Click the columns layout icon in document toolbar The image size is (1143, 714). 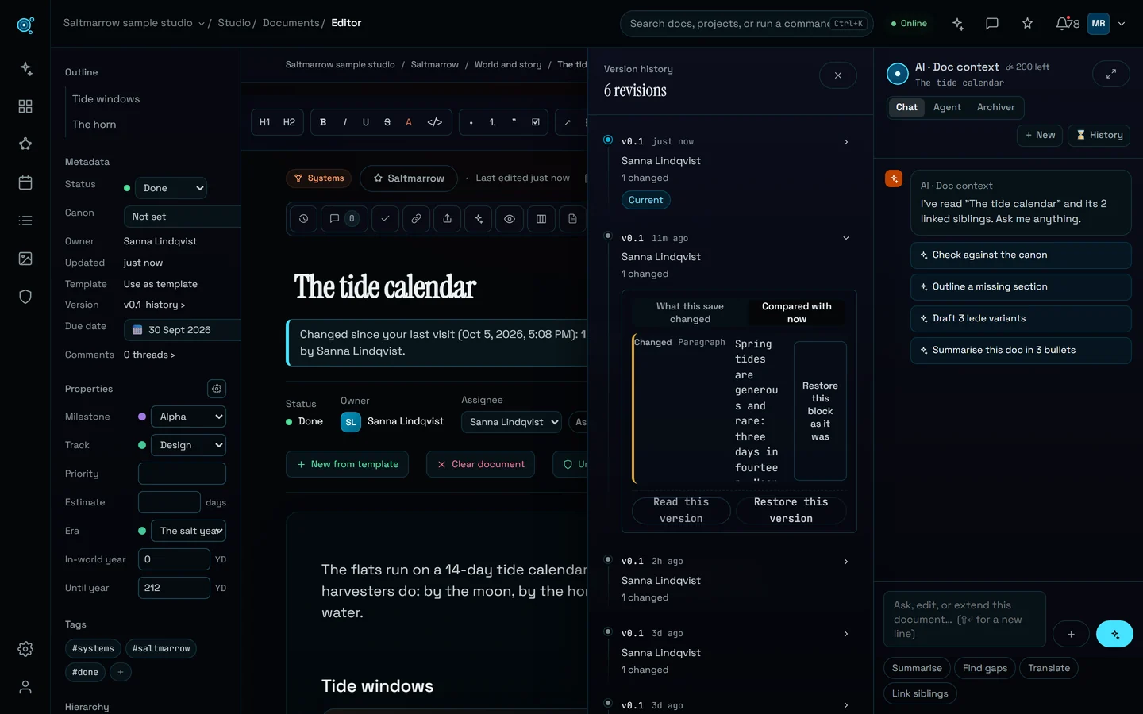pos(541,219)
